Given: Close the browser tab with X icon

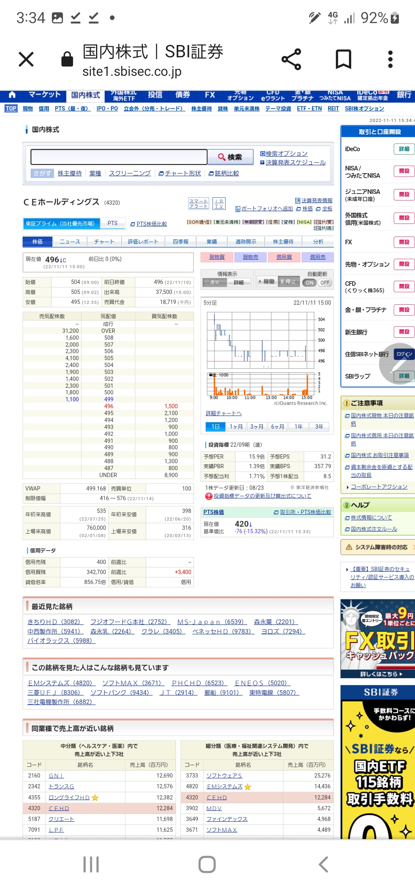Looking at the screenshot, I should [x=26, y=59].
